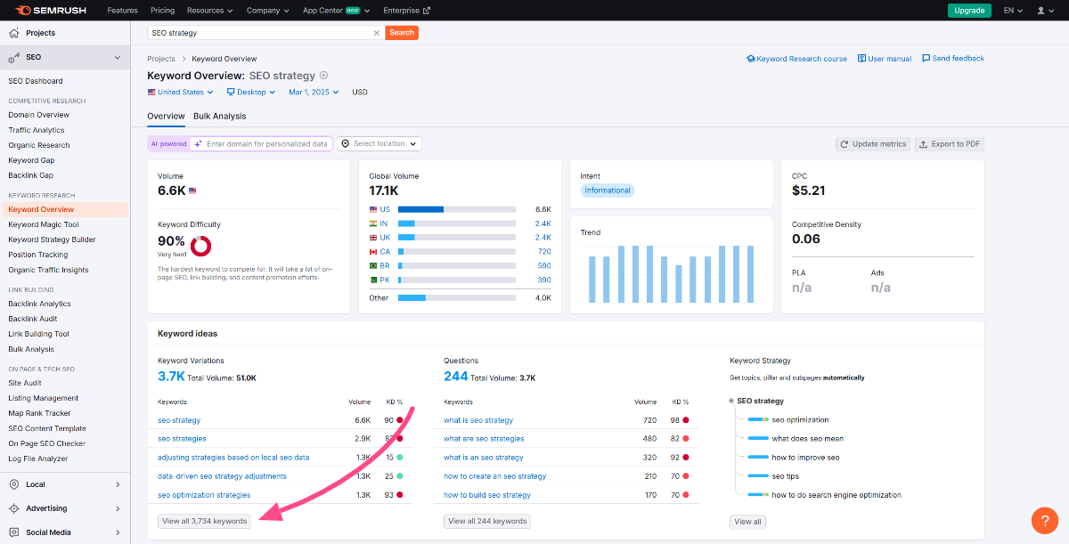Open the user account icon menu
Viewport: 1069px width, 544px height.
[x=1044, y=11]
